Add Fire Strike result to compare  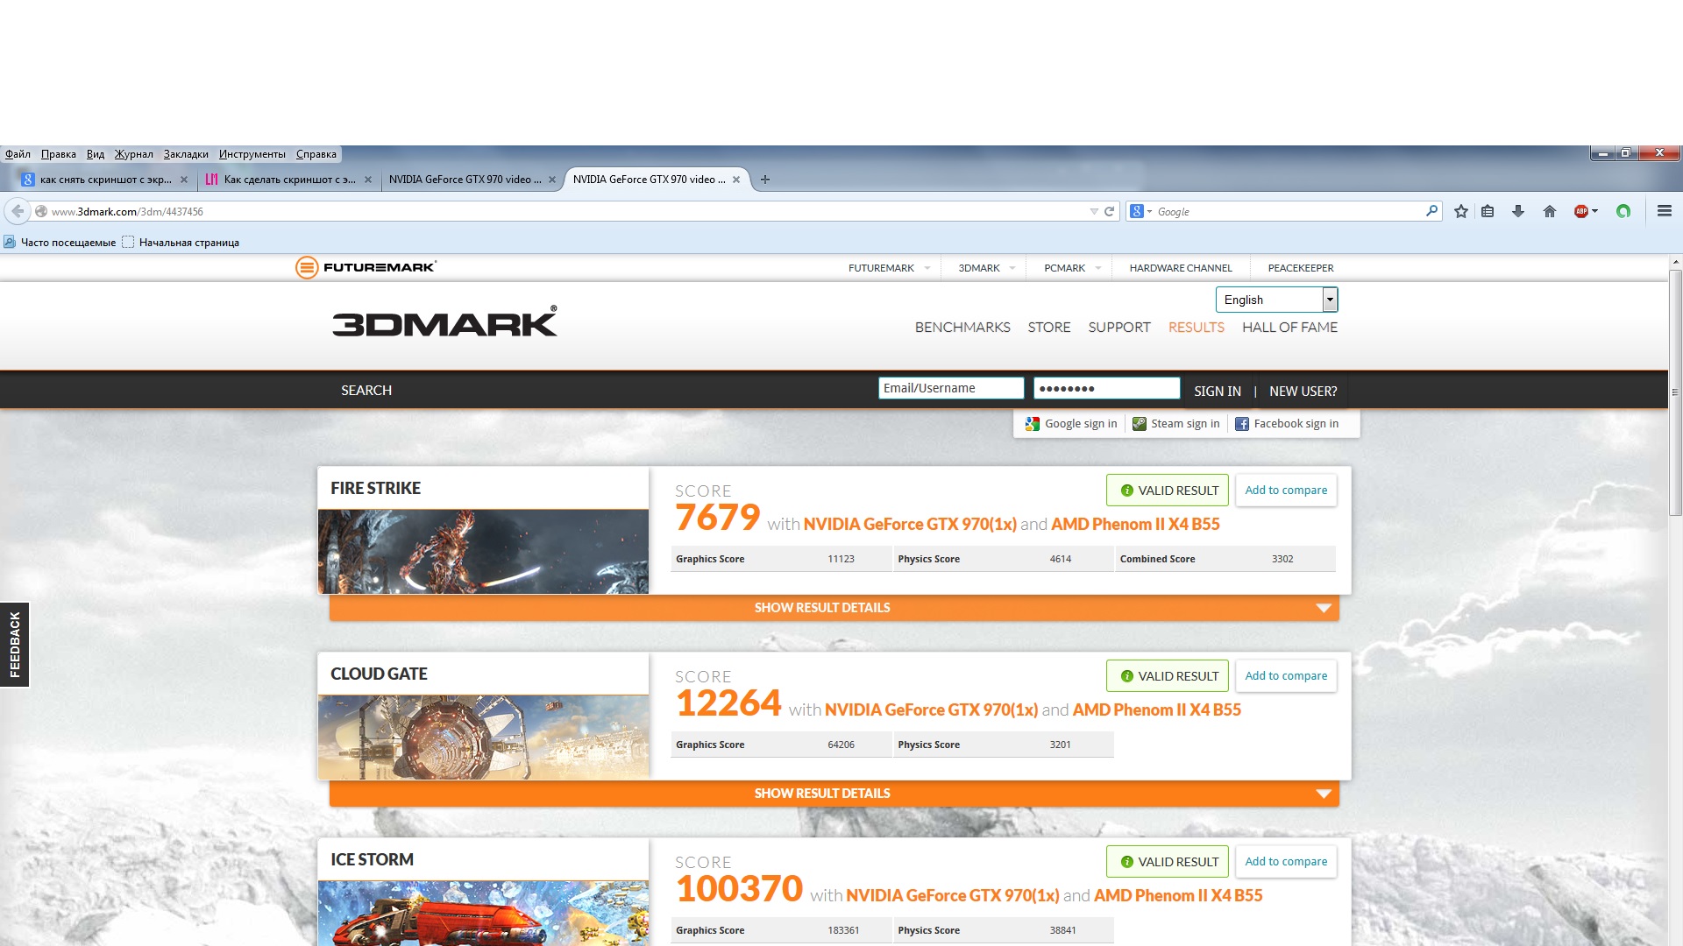[x=1286, y=491]
